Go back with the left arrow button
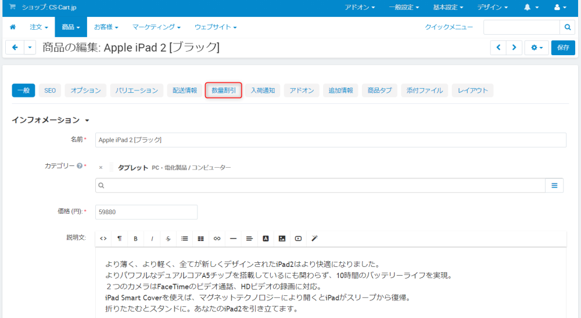581x318 pixels. point(15,48)
